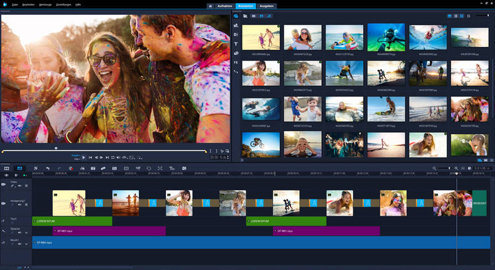Open the 3D Title Editor
495x270 pixels.
[172, 169]
